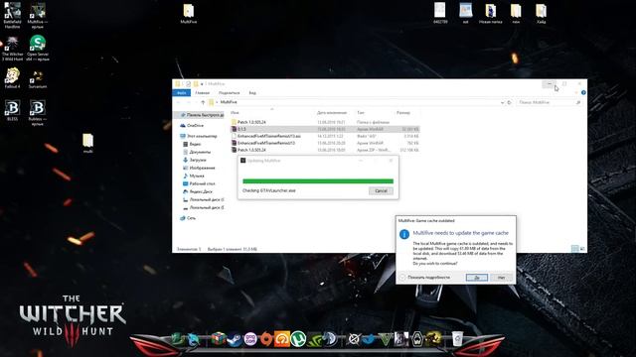Launch Origin from the dock
The width and height of the screenshot is (636, 357).
coord(266,339)
